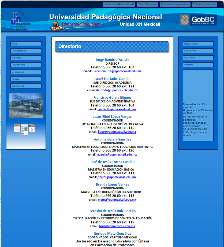Open the Biblioteca sidebar button
Image resolution: width=224 pixels, height=247 pixels.
(26, 58)
